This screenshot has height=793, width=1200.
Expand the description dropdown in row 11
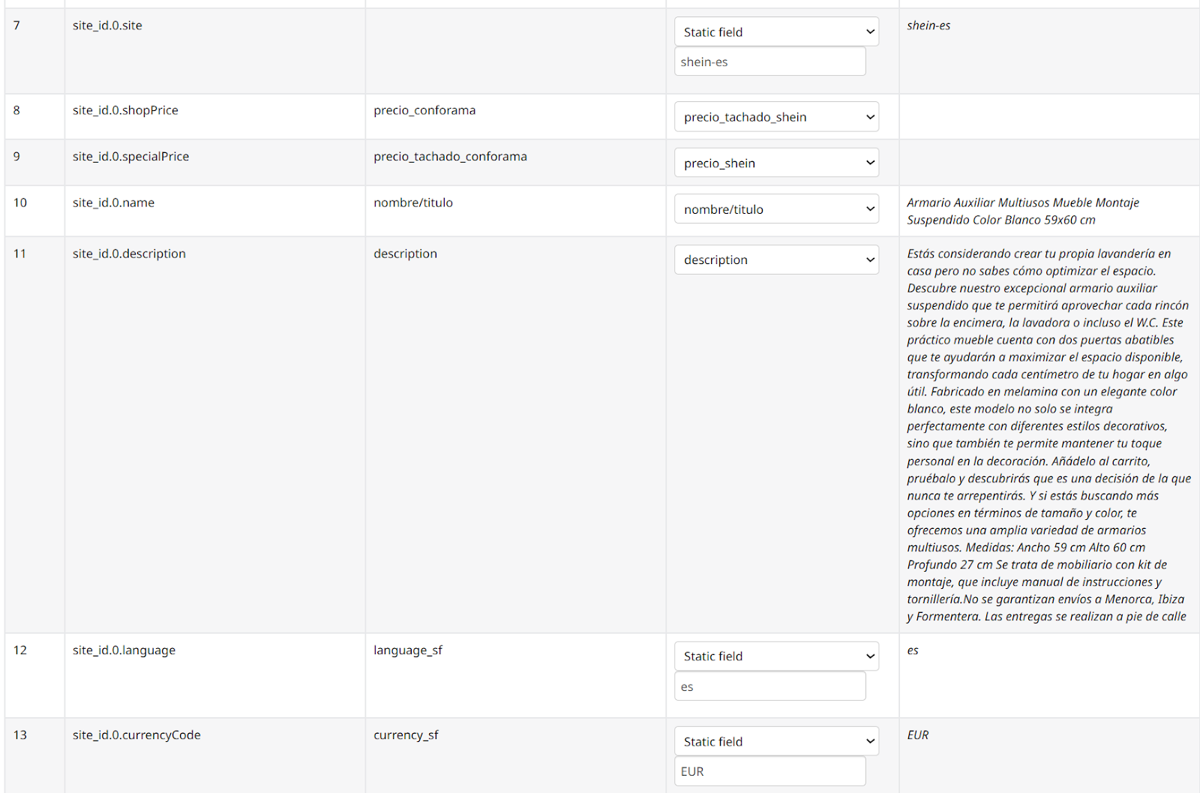tap(776, 260)
